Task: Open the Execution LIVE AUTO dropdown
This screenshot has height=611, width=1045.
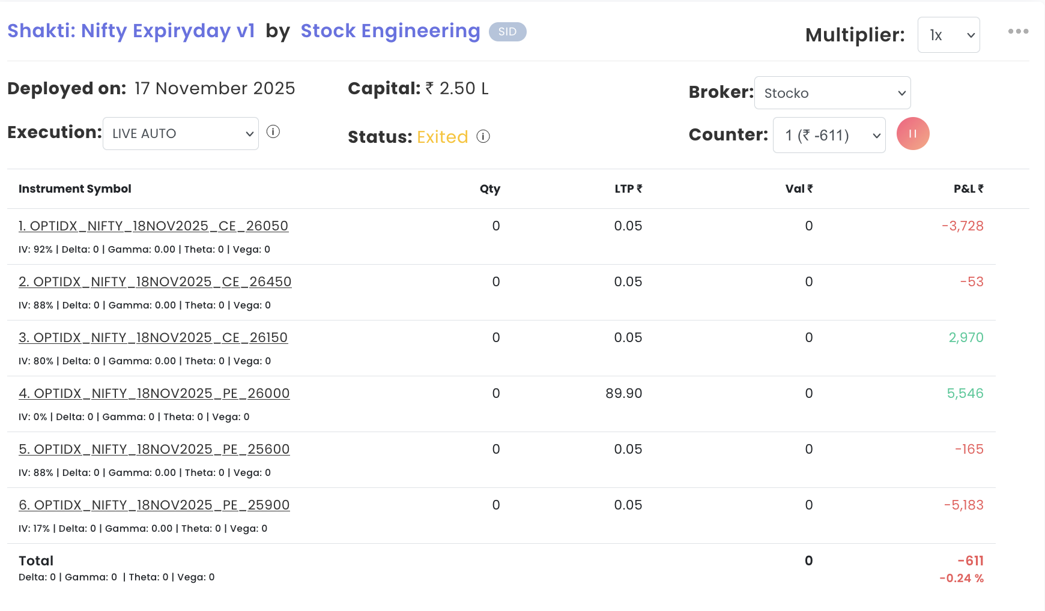Action: tap(181, 134)
